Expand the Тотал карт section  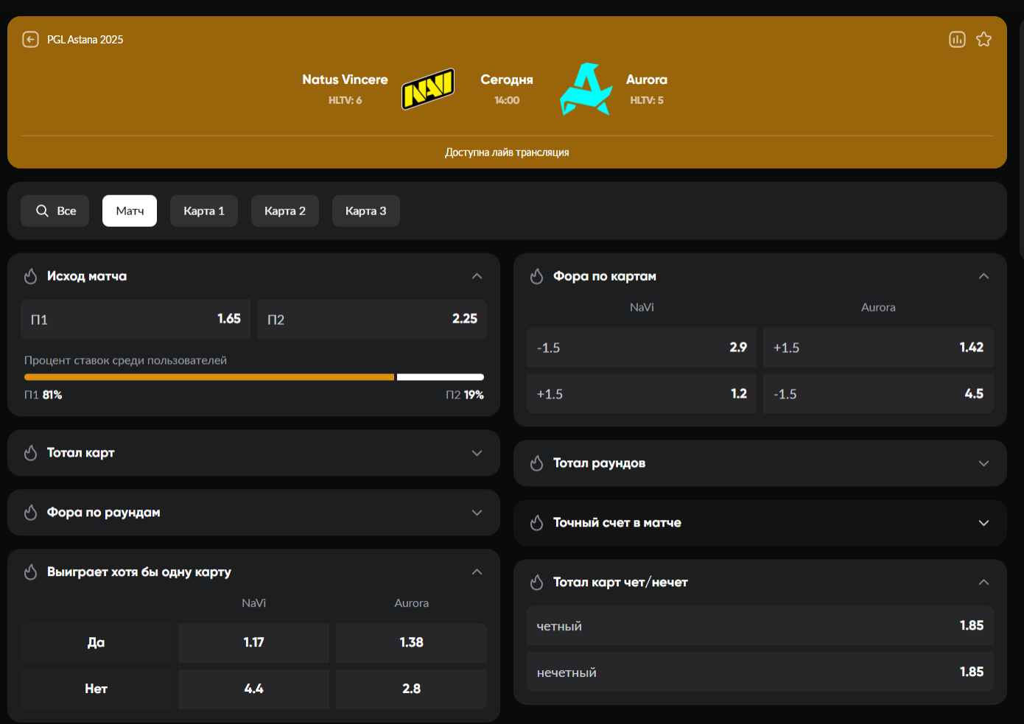[x=477, y=453]
